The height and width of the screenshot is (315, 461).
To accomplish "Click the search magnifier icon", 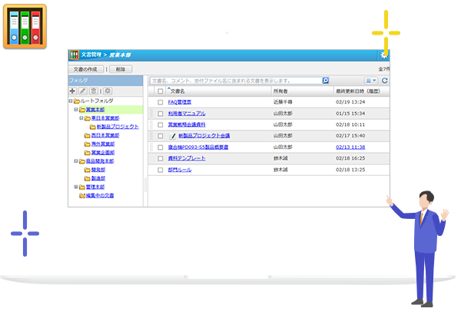I will point(326,80).
